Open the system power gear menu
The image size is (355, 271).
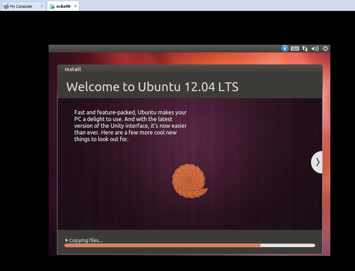click(325, 49)
